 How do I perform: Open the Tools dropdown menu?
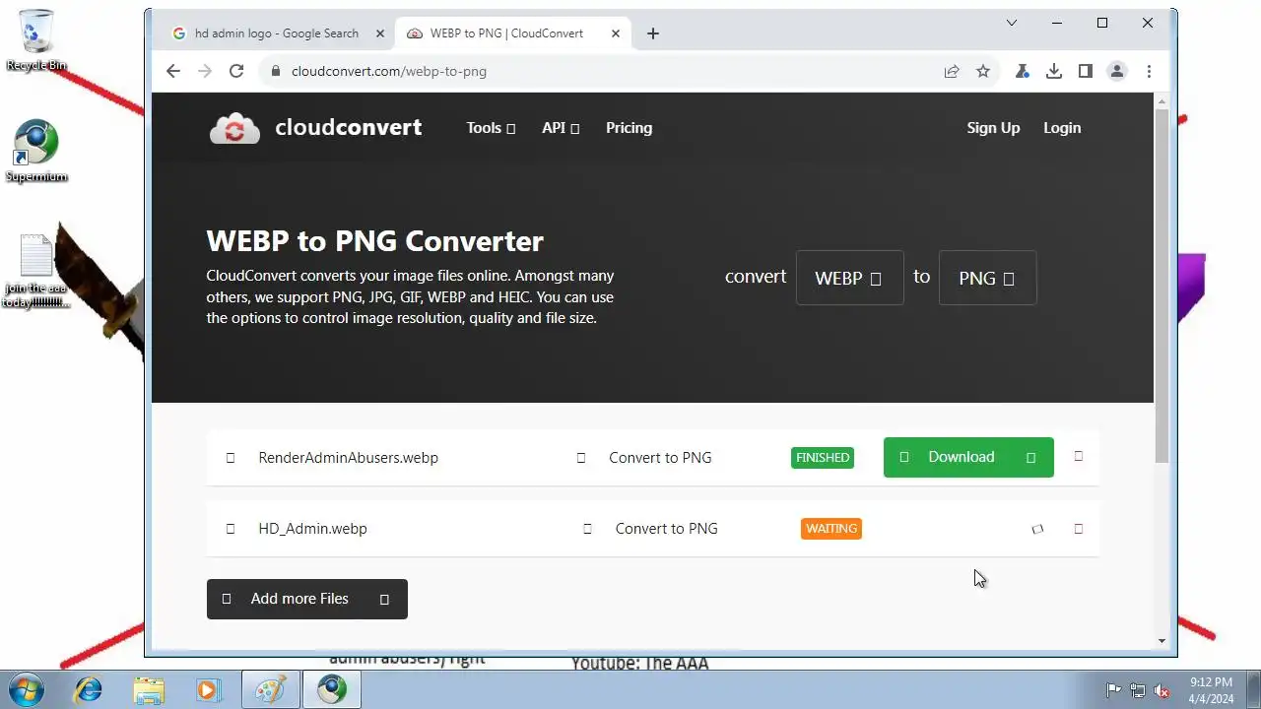click(491, 128)
